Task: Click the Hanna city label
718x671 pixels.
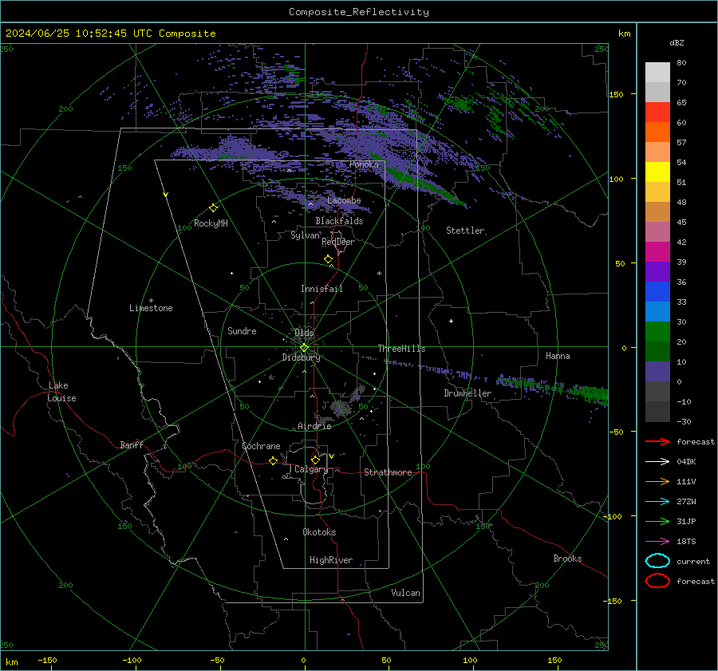Action: (558, 356)
